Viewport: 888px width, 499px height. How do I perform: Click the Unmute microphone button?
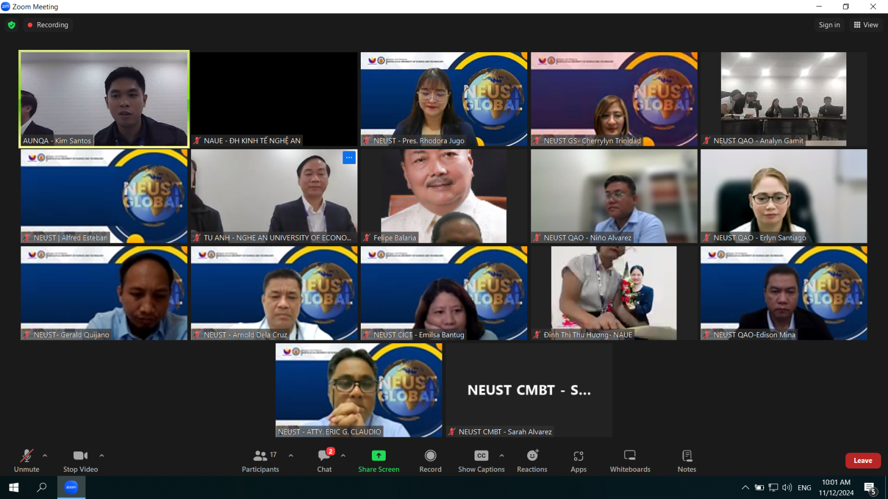click(x=27, y=461)
